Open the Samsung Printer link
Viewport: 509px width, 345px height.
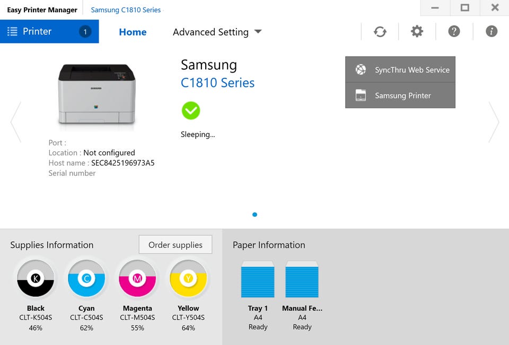[x=400, y=96]
